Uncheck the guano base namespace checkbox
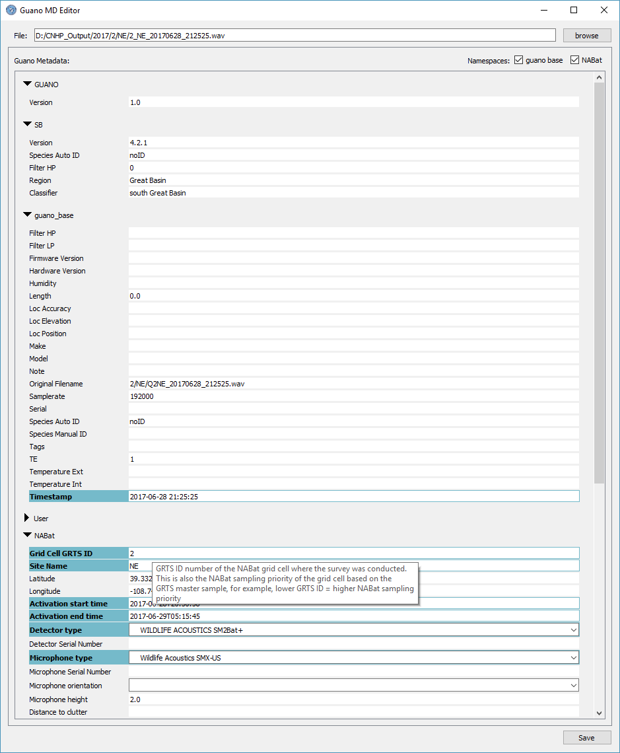Viewport: 620px width, 753px height. pyautogui.click(x=519, y=60)
